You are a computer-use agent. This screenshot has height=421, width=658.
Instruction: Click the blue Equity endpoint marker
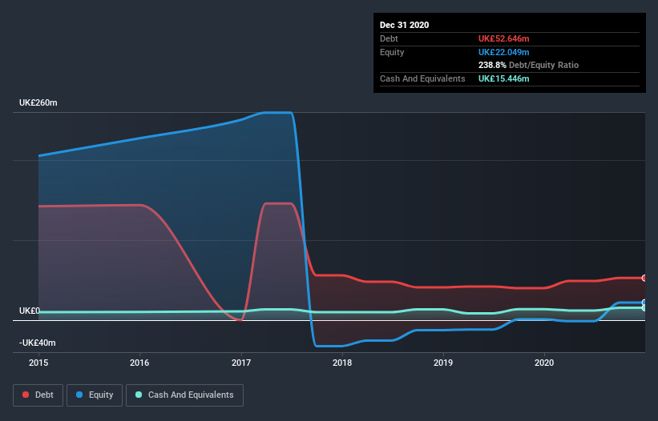tap(644, 303)
